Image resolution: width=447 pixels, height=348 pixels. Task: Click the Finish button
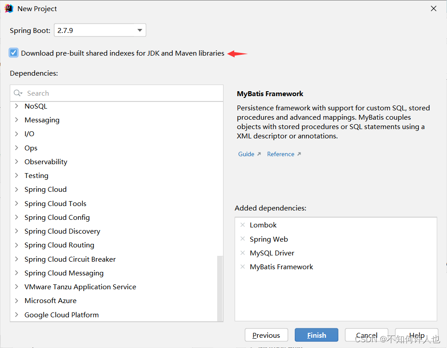tap(316, 335)
